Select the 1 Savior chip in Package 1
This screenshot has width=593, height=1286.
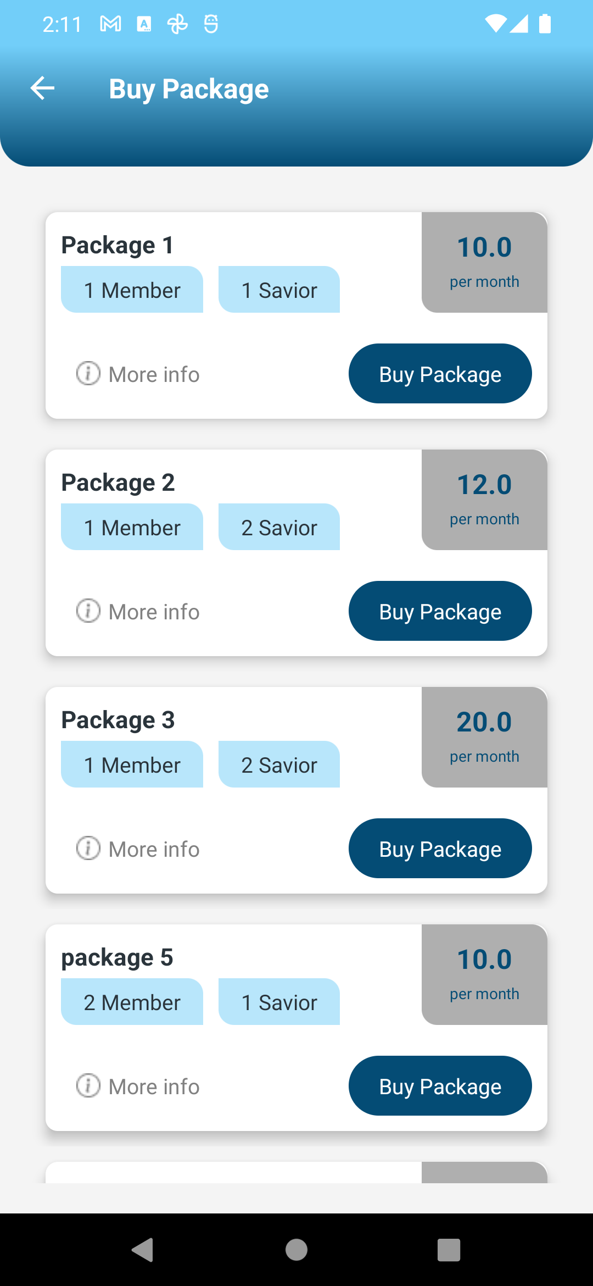click(279, 290)
